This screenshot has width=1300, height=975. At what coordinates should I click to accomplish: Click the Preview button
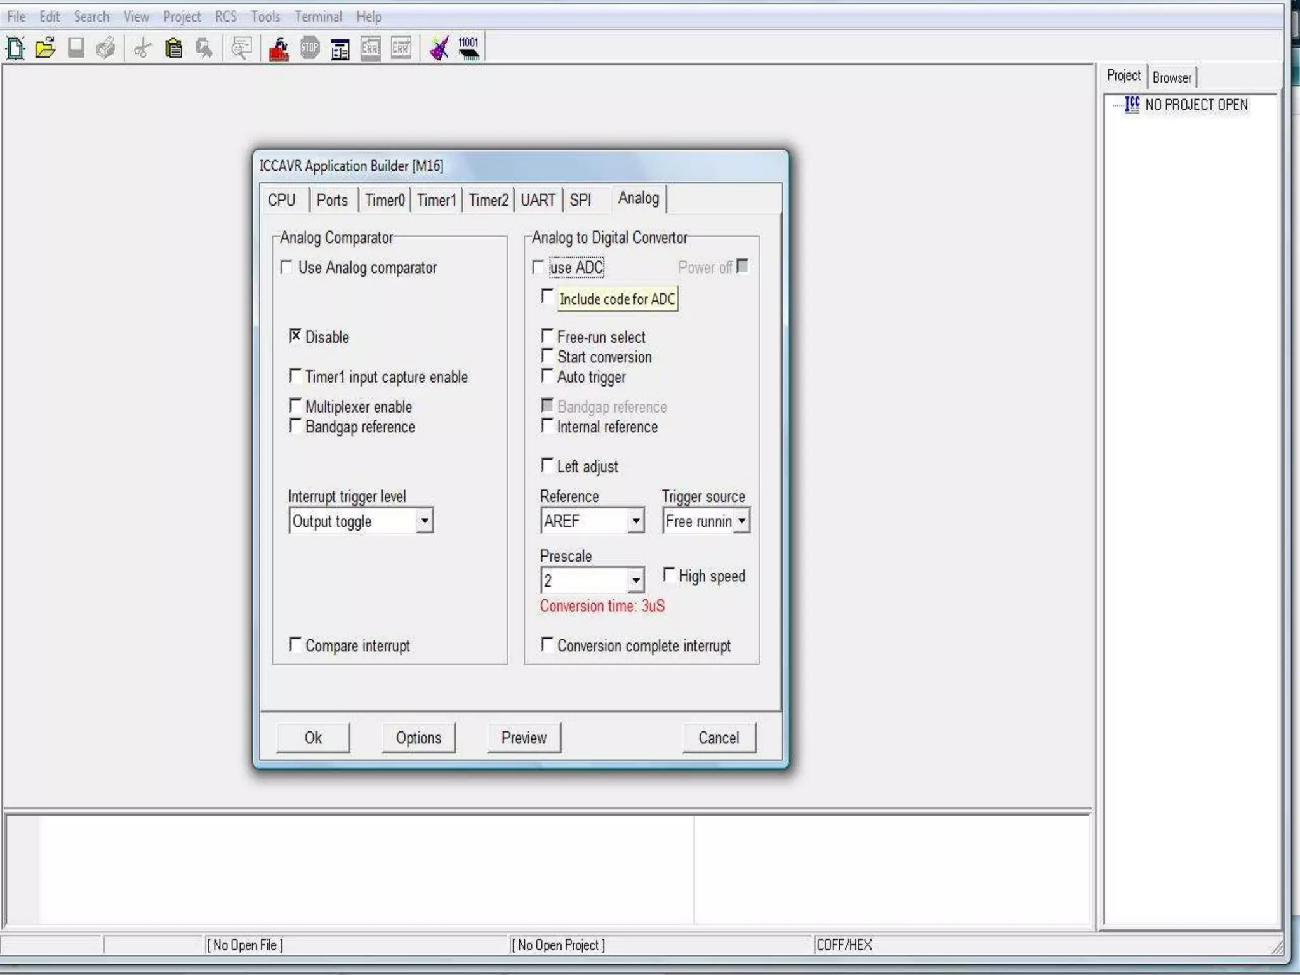click(524, 738)
